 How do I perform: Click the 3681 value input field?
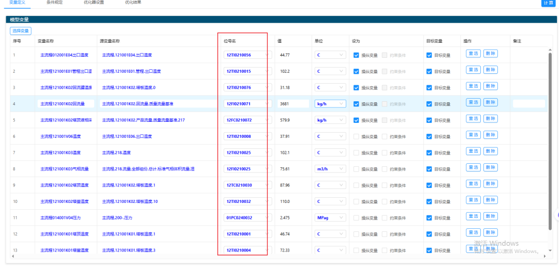pyautogui.click(x=293, y=104)
